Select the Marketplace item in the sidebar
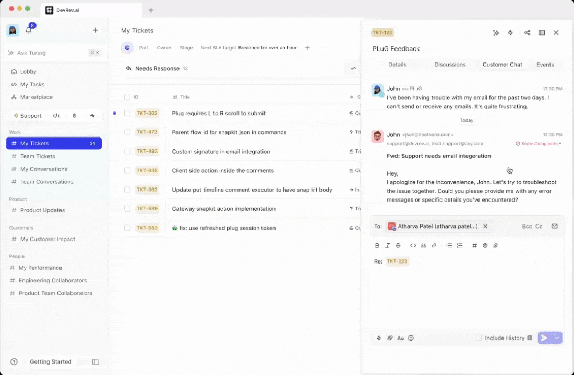This screenshot has width=574, height=375. (36, 97)
